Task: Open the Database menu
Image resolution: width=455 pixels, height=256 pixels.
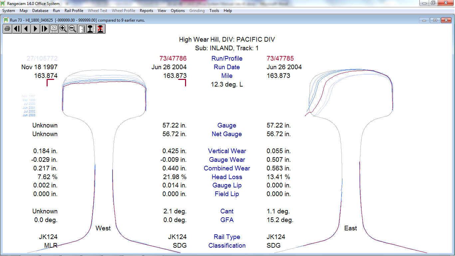Action: coord(40,11)
